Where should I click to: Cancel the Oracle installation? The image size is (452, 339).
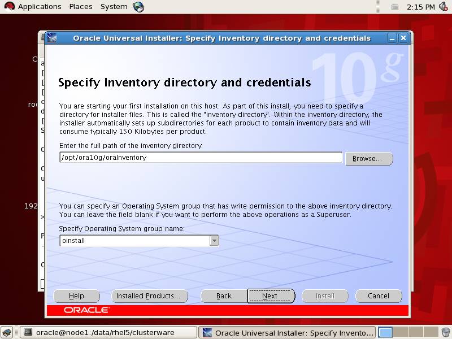coord(379,296)
